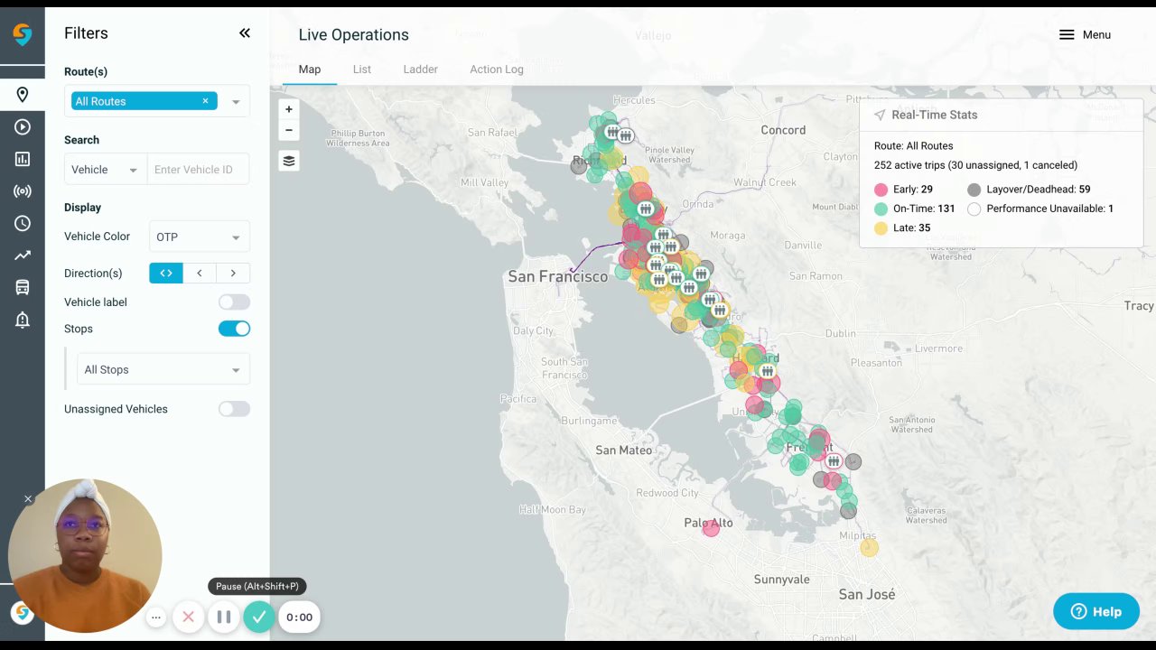
Task: Enable the Vehicle label toggle
Action: pyautogui.click(x=234, y=302)
